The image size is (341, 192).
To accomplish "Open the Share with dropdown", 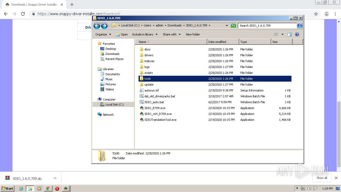I will point(172,34).
